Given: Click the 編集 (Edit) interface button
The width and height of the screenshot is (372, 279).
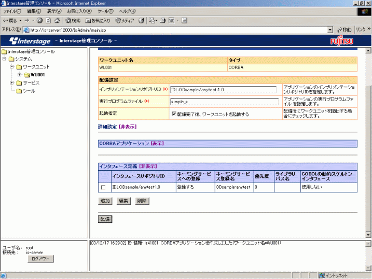Looking at the screenshot, I should point(123,201).
